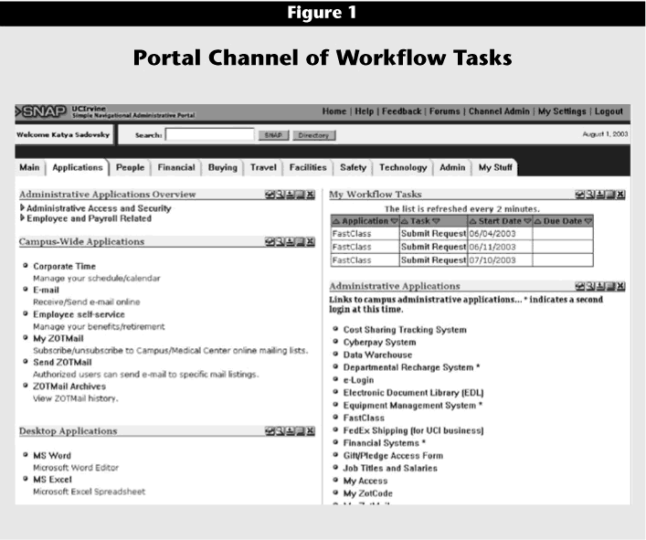Open My Settings in header
This screenshot has height=540, width=646.
coord(562,111)
